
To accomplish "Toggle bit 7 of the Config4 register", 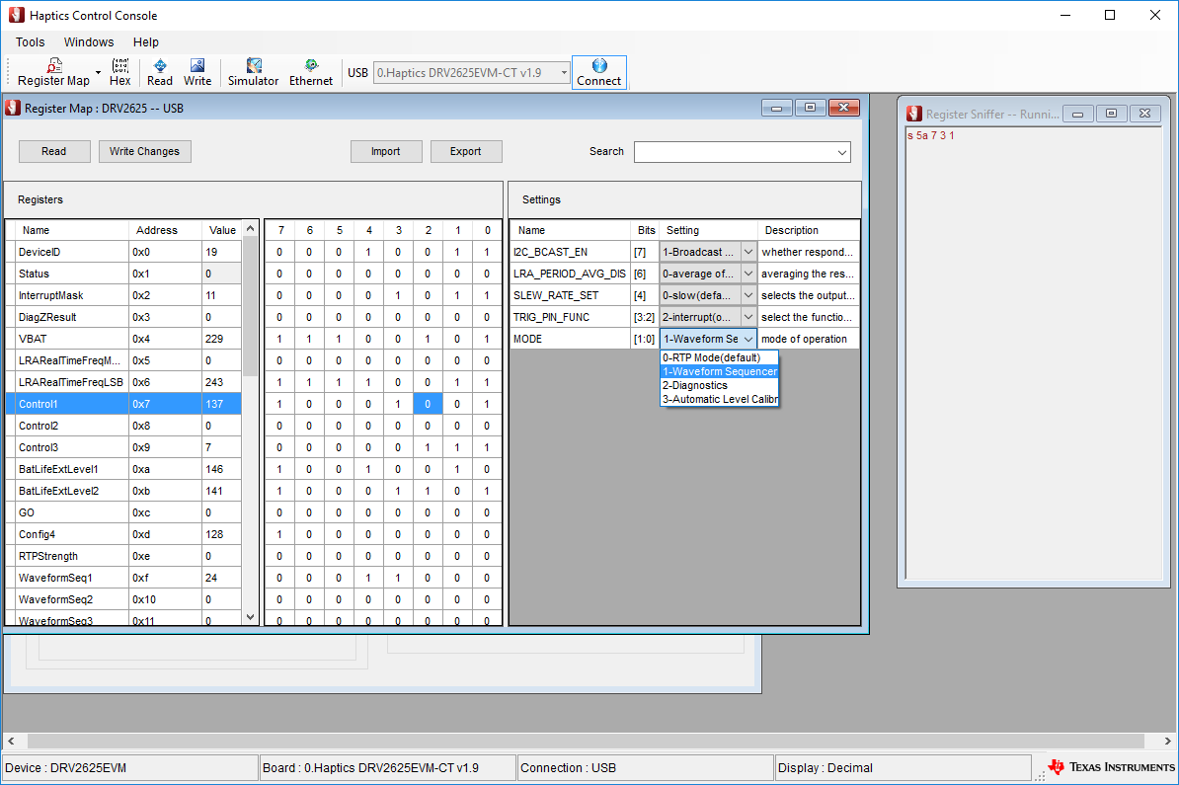I will pos(279,534).
